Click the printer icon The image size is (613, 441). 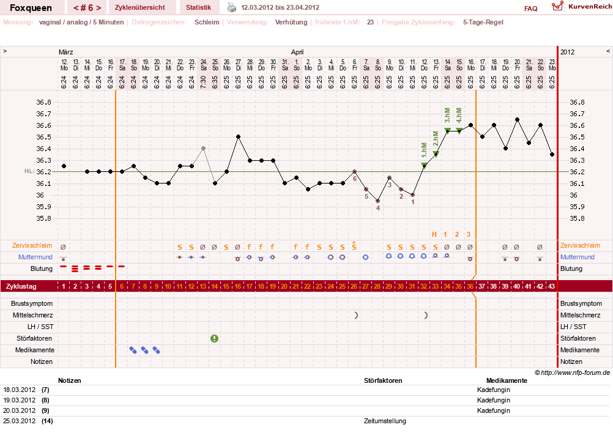point(232,7)
